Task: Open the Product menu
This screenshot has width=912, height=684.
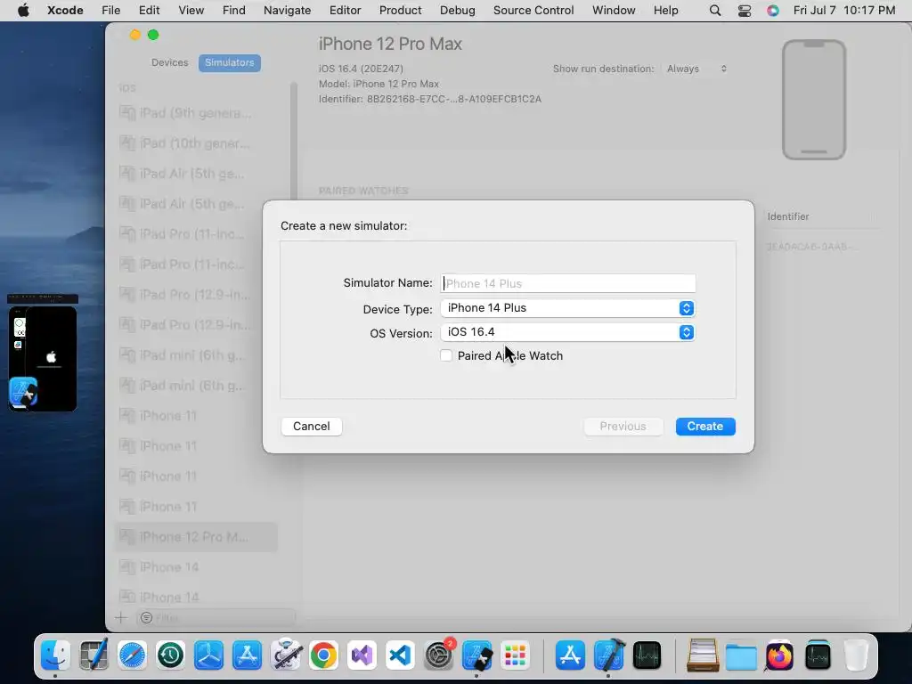Action: [400, 11]
